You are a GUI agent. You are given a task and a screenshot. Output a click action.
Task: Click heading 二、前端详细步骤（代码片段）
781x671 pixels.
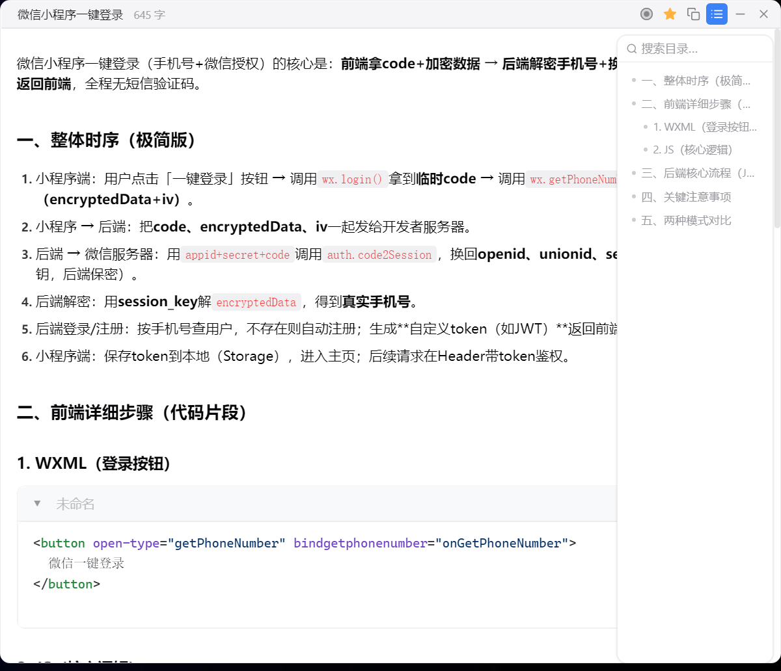pyautogui.click(x=132, y=412)
